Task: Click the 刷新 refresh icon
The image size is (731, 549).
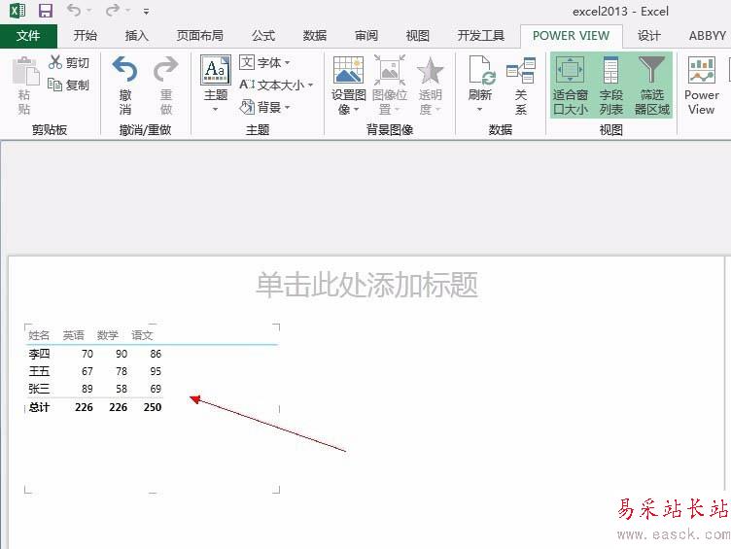Action: [480, 70]
